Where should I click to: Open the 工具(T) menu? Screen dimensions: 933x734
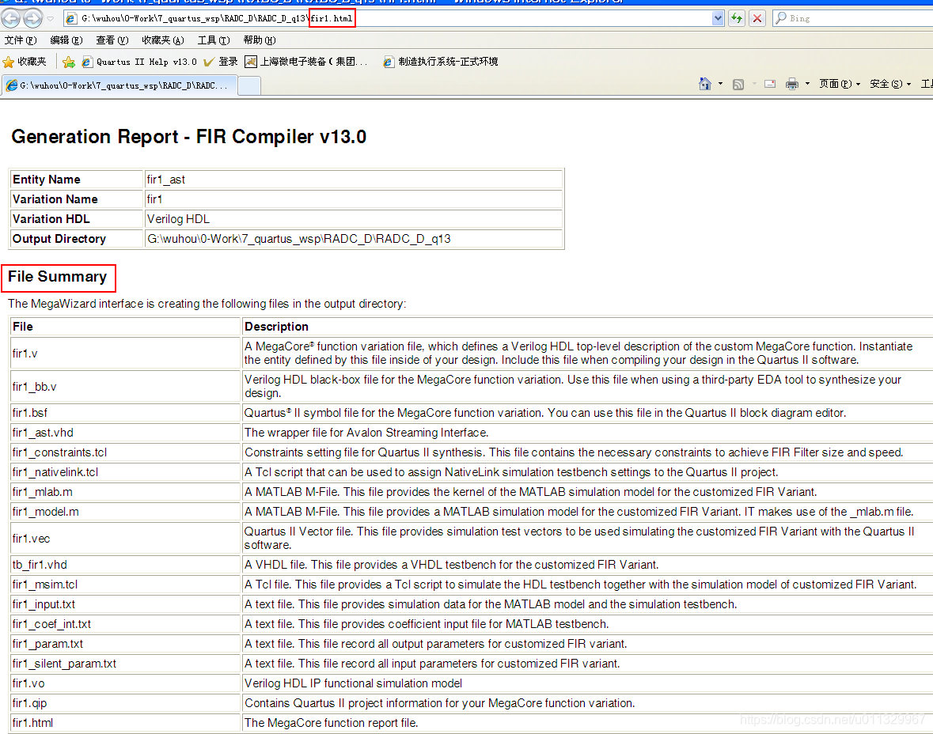pyautogui.click(x=214, y=40)
